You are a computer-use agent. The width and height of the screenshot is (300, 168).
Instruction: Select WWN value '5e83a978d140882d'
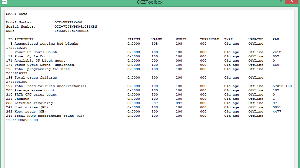point(72,31)
